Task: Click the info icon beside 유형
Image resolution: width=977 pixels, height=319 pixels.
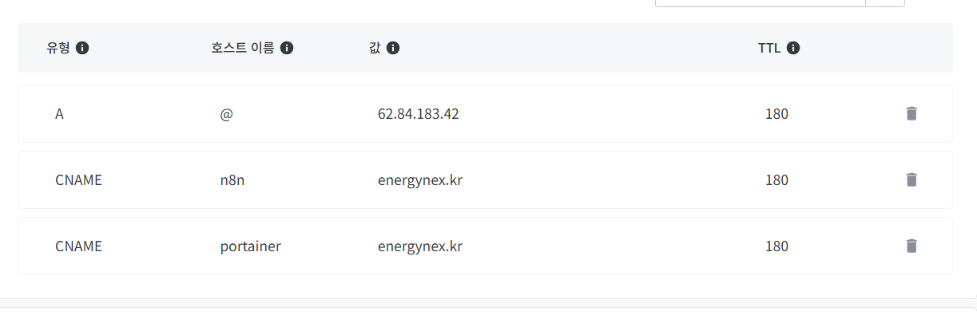Action: [x=82, y=48]
